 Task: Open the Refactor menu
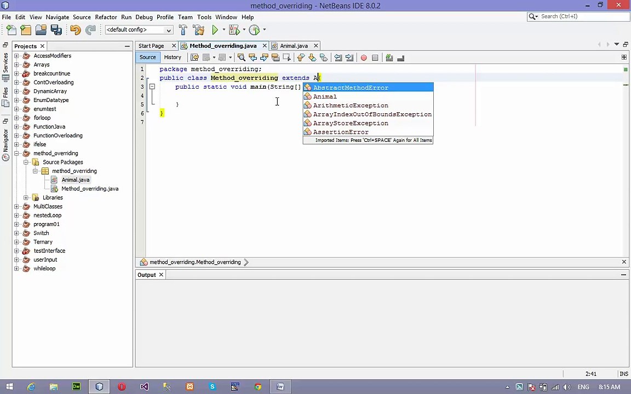tap(106, 17)
